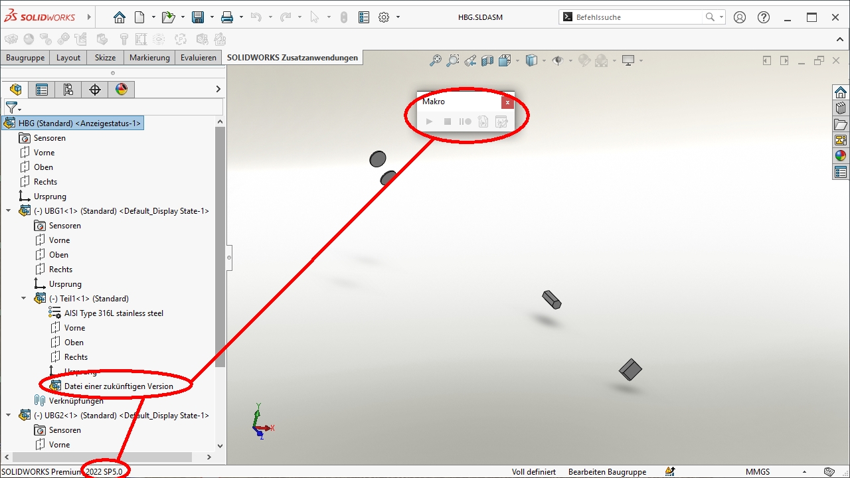Switch to Skizze tab
Viewport: 850px width, 478px height.
click(x=106, y=58)
